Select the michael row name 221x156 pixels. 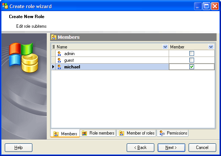point(72,67)
